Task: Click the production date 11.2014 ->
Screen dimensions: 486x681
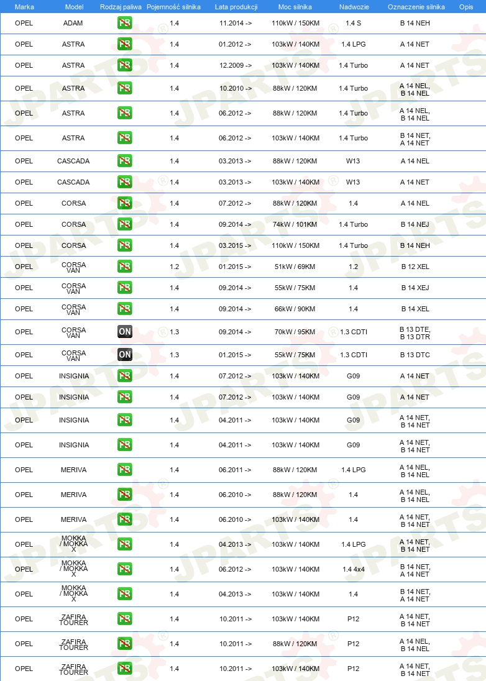Action: pos(236,23)
